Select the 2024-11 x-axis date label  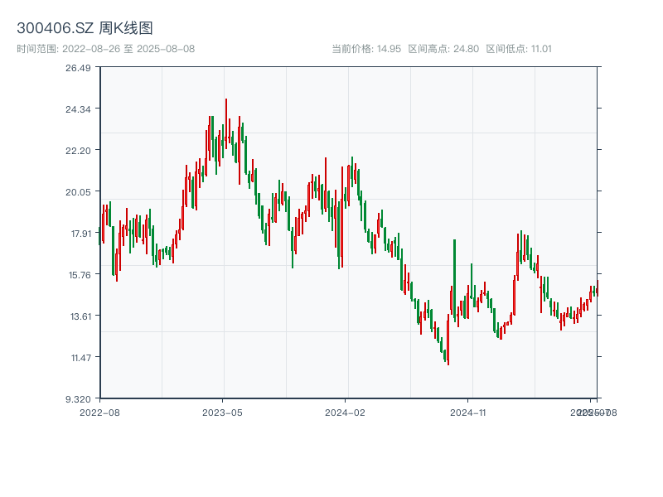[468, 412]
